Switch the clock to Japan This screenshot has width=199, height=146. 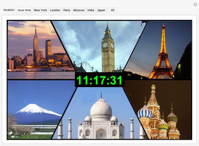pyautogui.click(x=101, y=10)
